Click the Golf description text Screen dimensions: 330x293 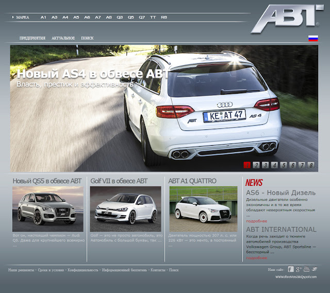coord(126,238)
